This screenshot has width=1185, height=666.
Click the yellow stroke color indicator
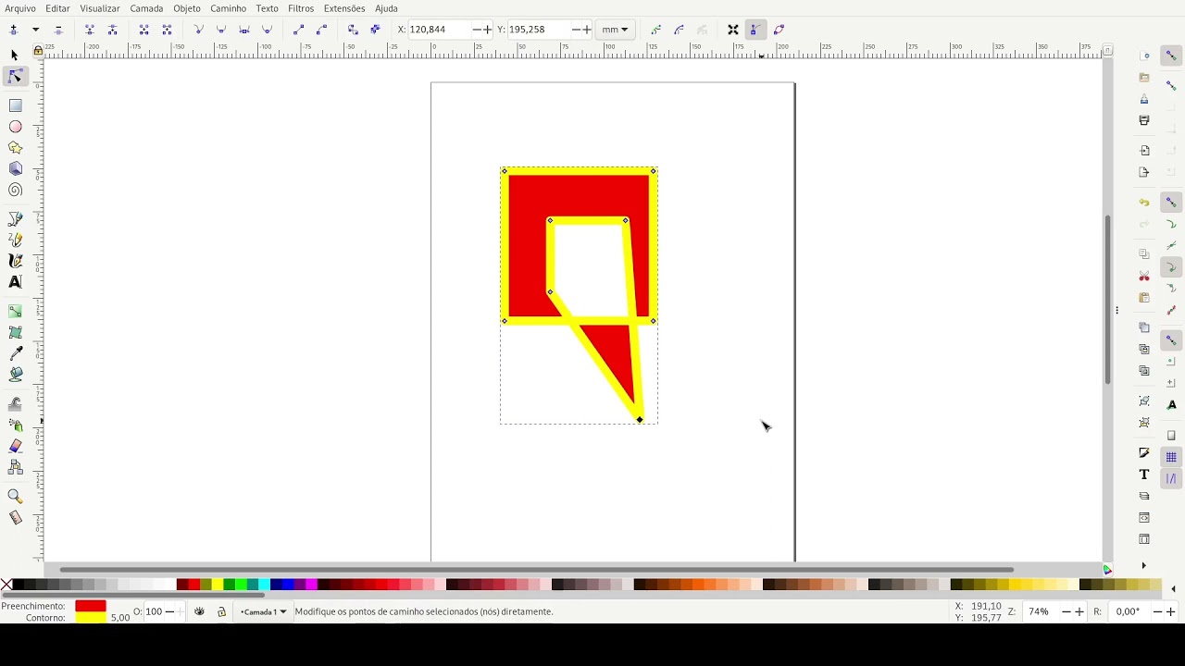(x=91, y=617)
